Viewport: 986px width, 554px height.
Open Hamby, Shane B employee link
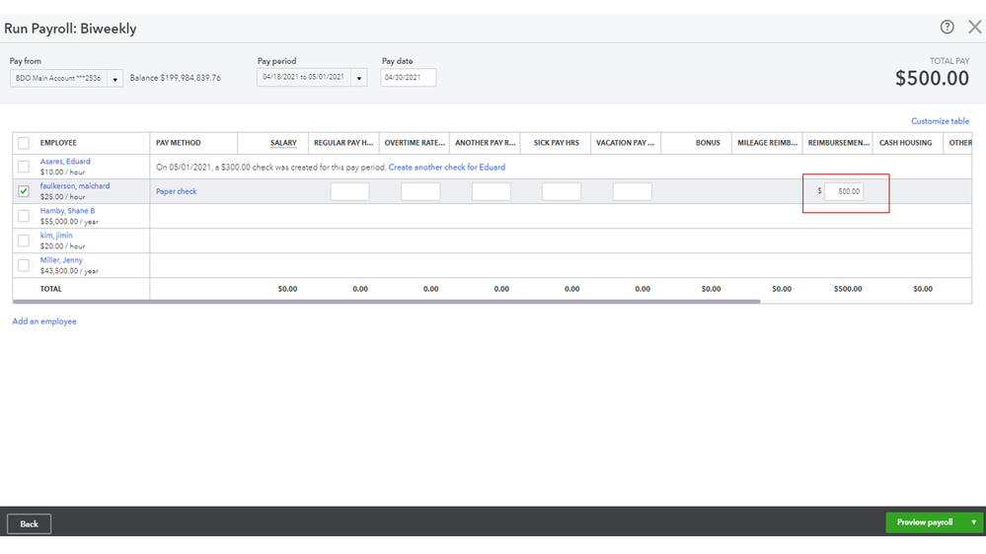[x=67, y=211]
